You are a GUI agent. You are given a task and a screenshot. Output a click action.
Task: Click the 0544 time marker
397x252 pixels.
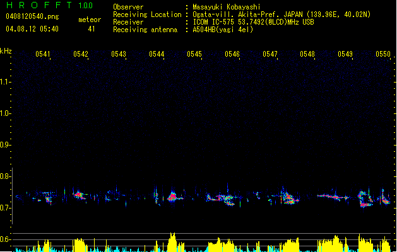click(157, 54)
